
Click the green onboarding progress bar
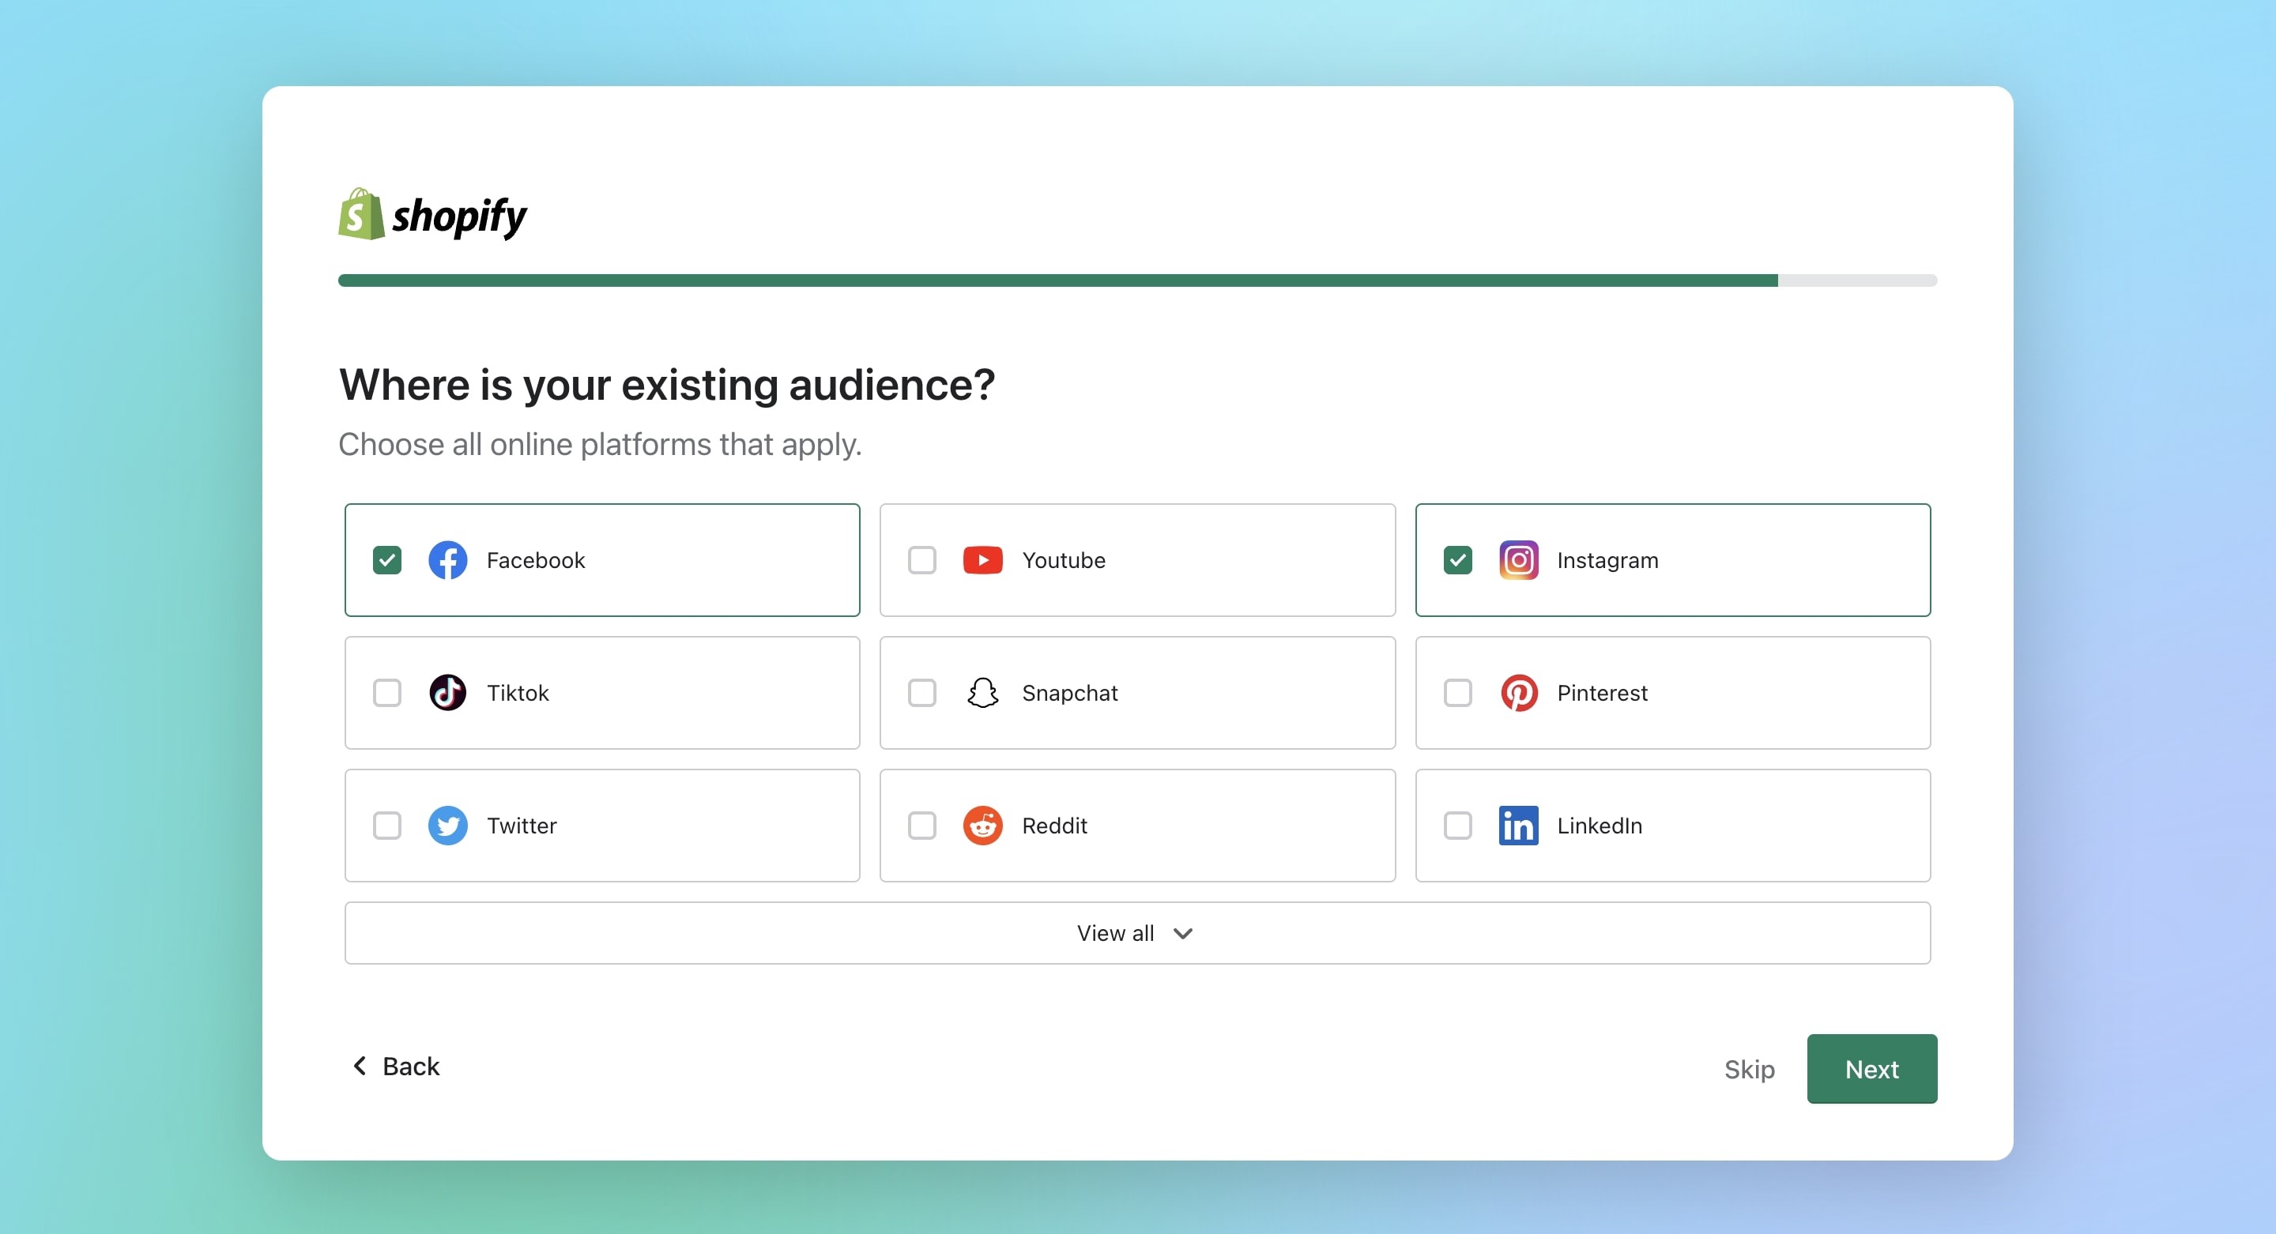[x=1057, y=280]
